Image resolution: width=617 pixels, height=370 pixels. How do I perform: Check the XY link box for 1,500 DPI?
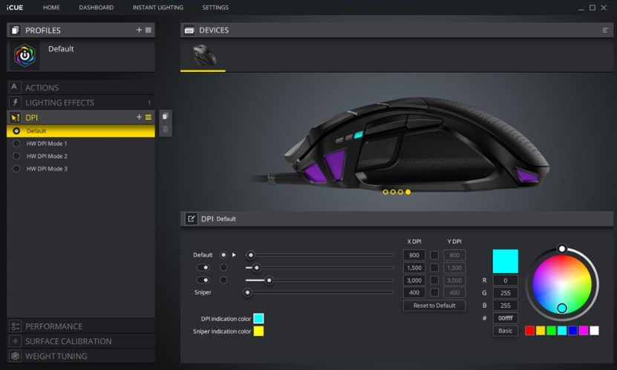click(434, 268)
